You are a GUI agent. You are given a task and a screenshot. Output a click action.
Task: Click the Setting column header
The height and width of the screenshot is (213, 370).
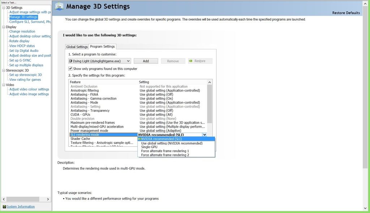pyautogui.click(x=172, y=82)
